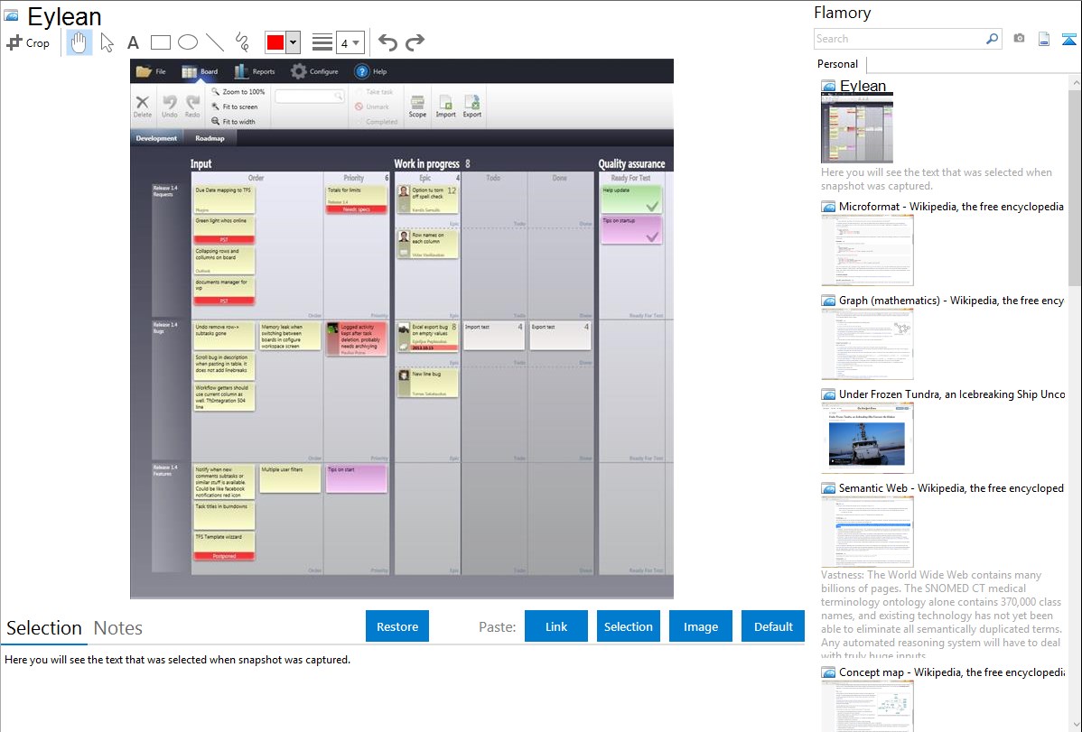The height and width of the screenshot is (732, 1082).
Task: Undo the last annotation
Action: coord(387,42)
